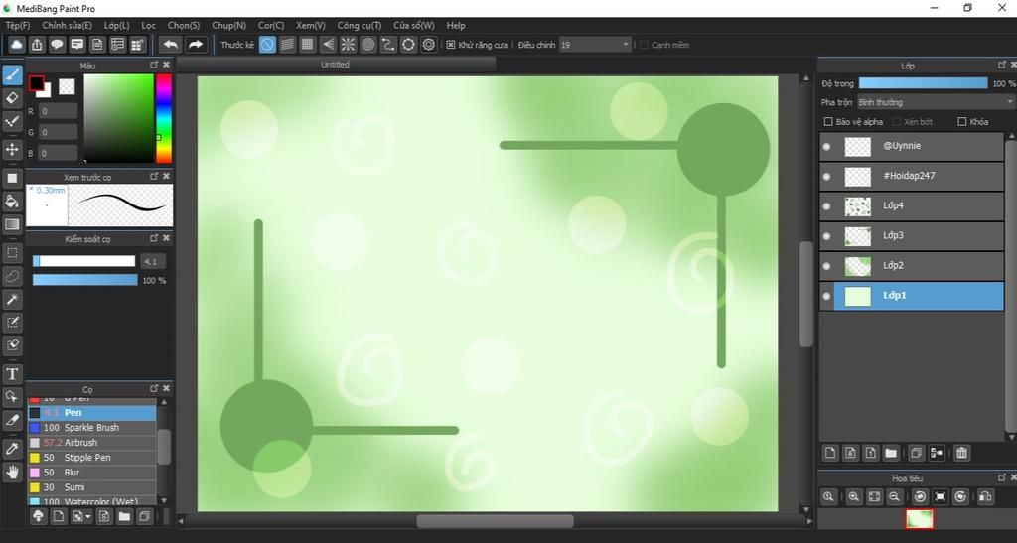1017x543 pixels.
Task: Hide the Lớp1 layer
Action: coord(826,296)
